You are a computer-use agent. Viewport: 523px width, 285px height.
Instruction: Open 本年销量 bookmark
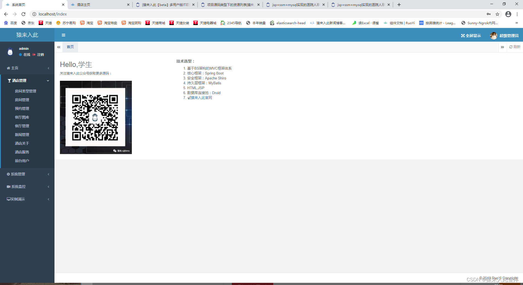[256, 23]
